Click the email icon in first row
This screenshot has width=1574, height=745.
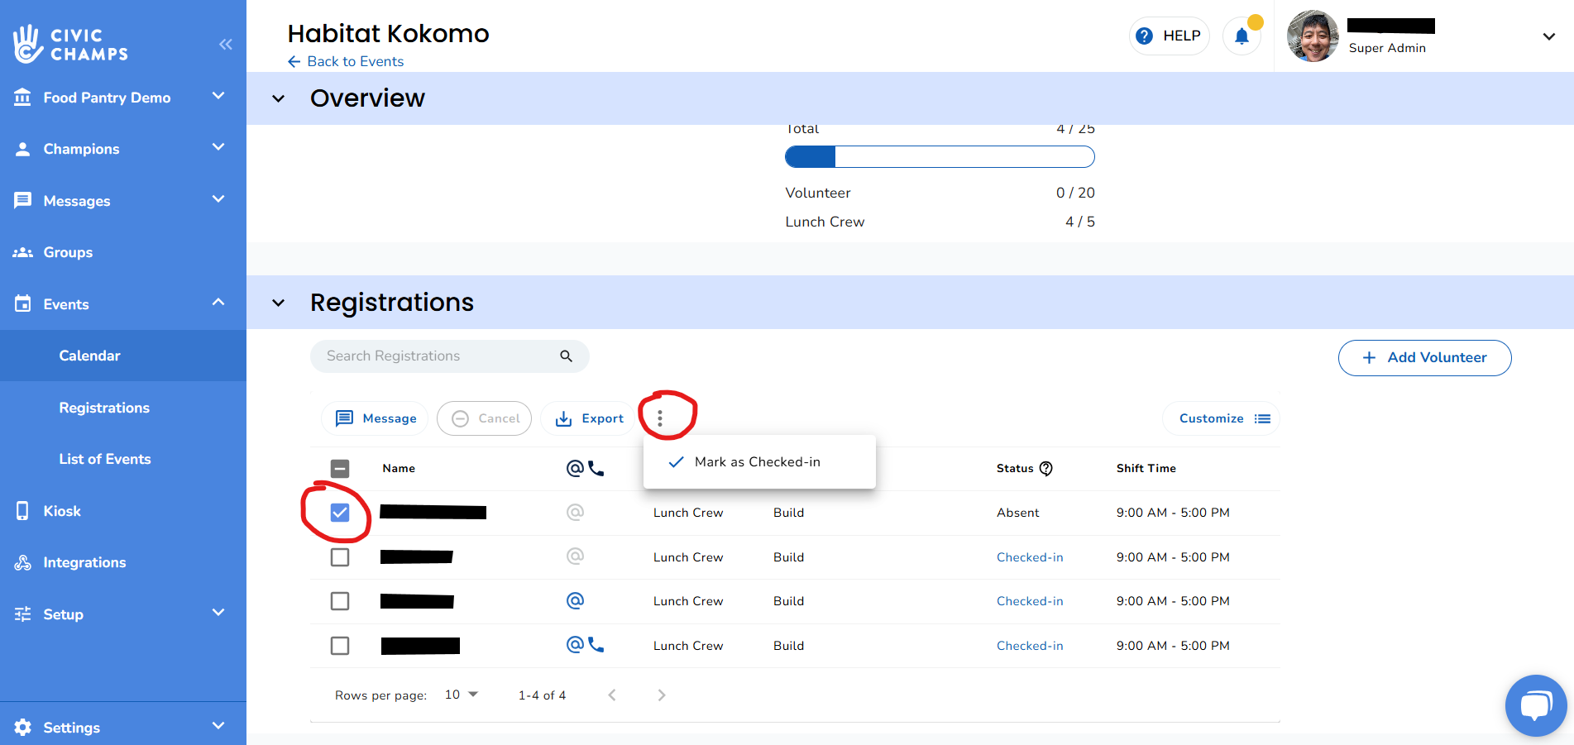[x=575, y=513]
